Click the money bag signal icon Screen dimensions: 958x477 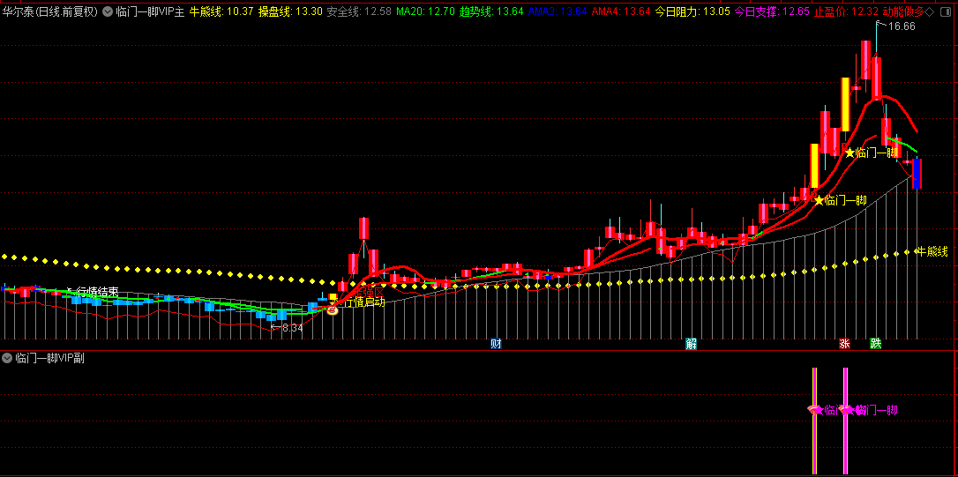(333, 310)
